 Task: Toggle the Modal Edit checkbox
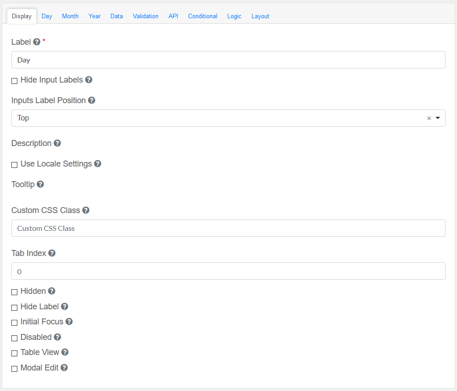coord(15,369)
